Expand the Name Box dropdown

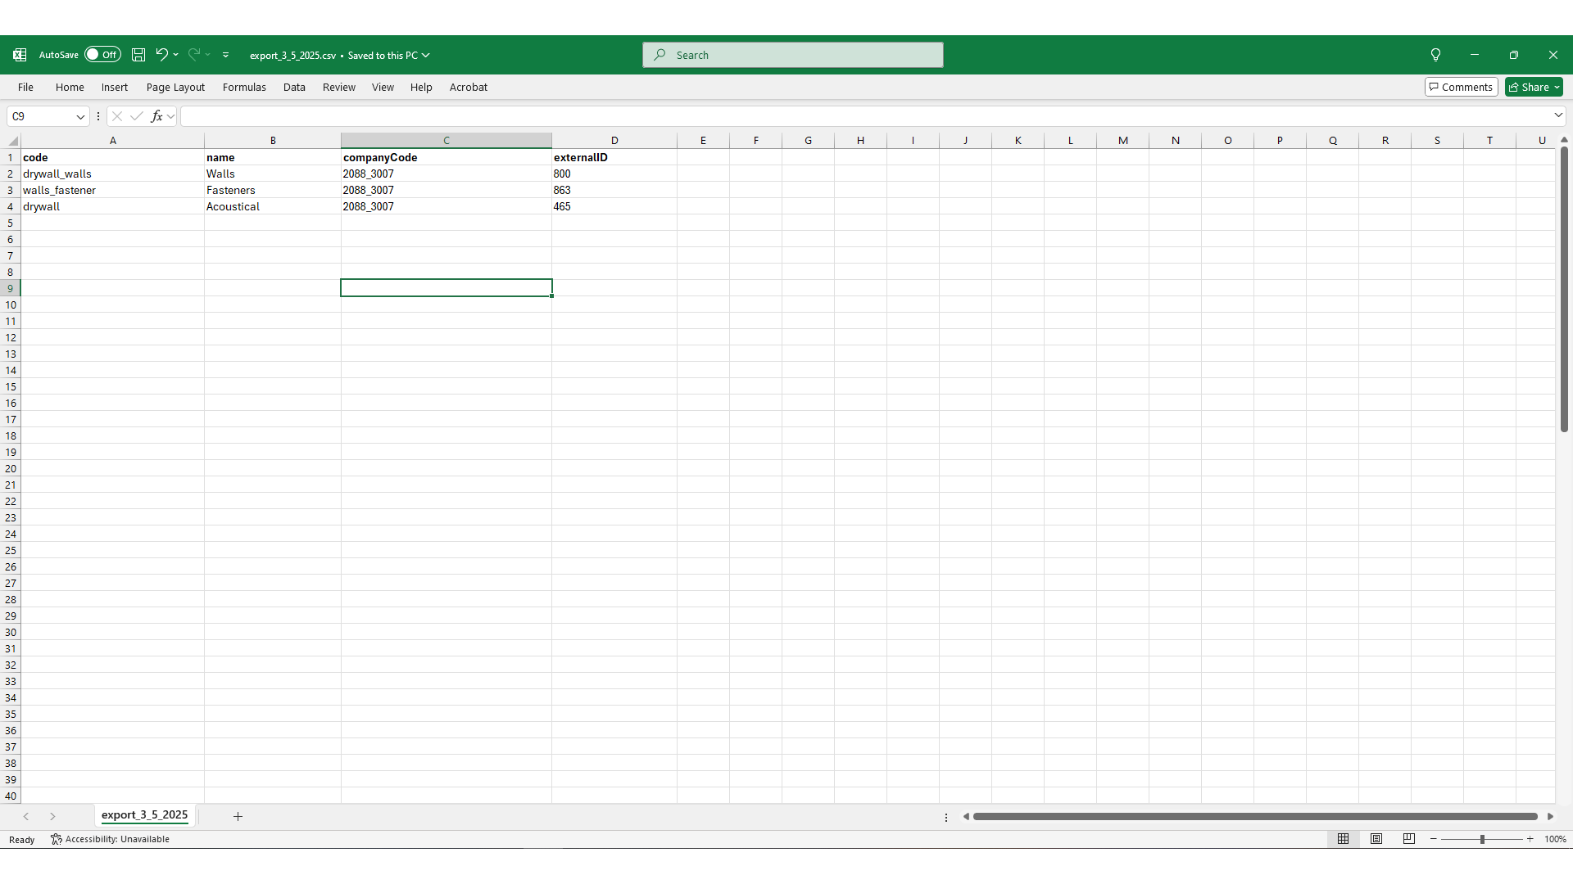point(80,116)
